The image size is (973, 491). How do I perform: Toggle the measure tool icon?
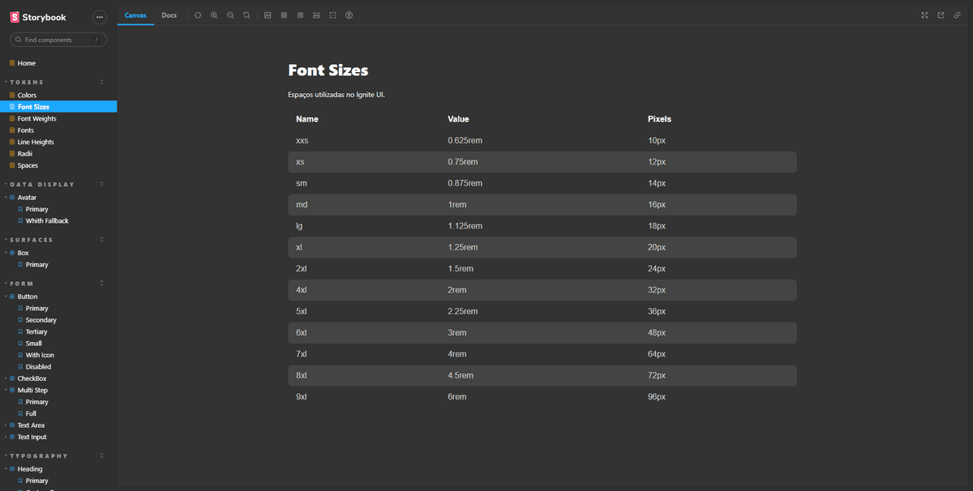(x=316, y=15)
